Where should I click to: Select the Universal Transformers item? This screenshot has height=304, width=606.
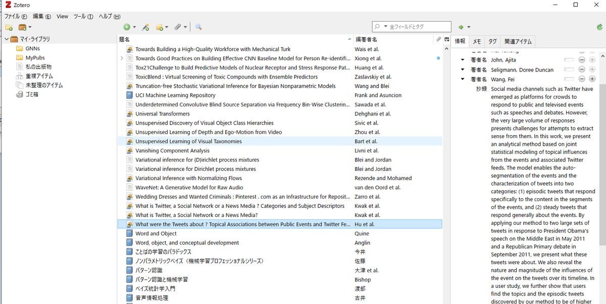(280, 113)
